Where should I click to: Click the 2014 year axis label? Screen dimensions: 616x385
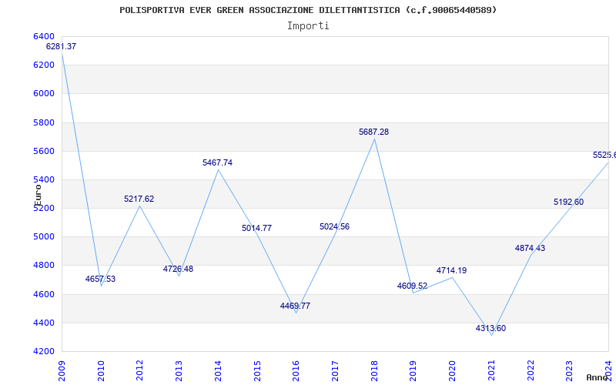coord(218,371)
